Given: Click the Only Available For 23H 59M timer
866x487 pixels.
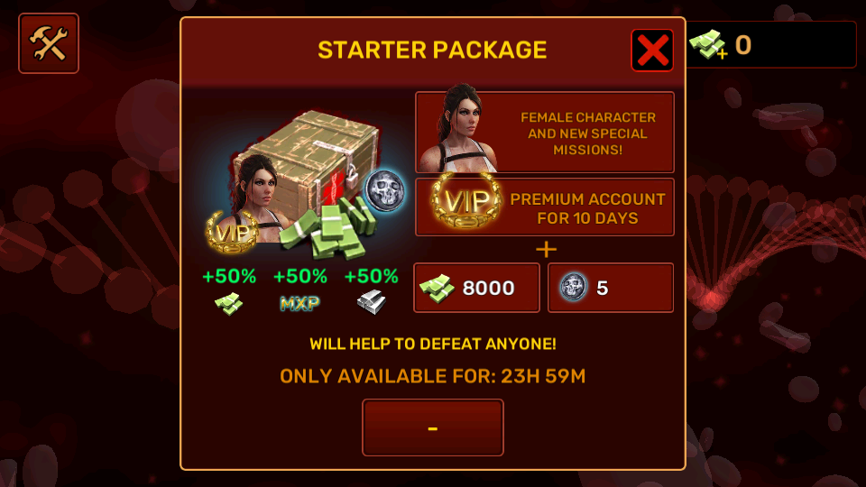Looking at the screenshot, I should [x=432, y=377].
